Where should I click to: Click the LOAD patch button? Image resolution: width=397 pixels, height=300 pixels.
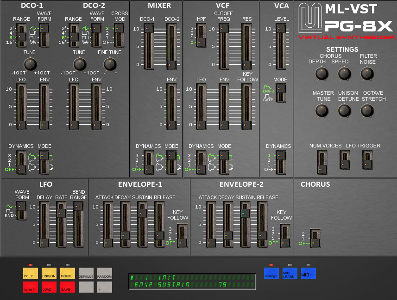point(49,287)
